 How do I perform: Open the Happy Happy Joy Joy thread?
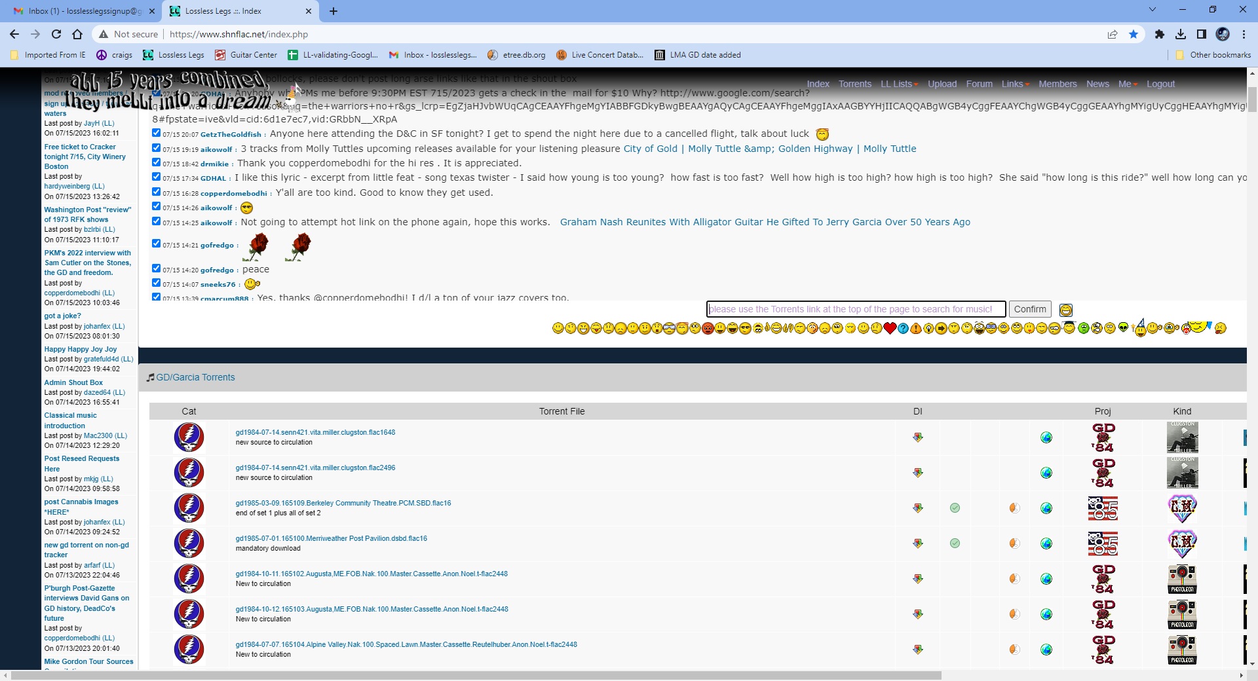[x=80, y=349]
